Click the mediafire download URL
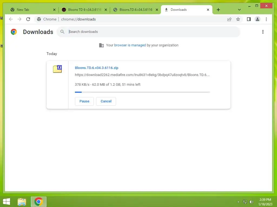 point(142,75)
